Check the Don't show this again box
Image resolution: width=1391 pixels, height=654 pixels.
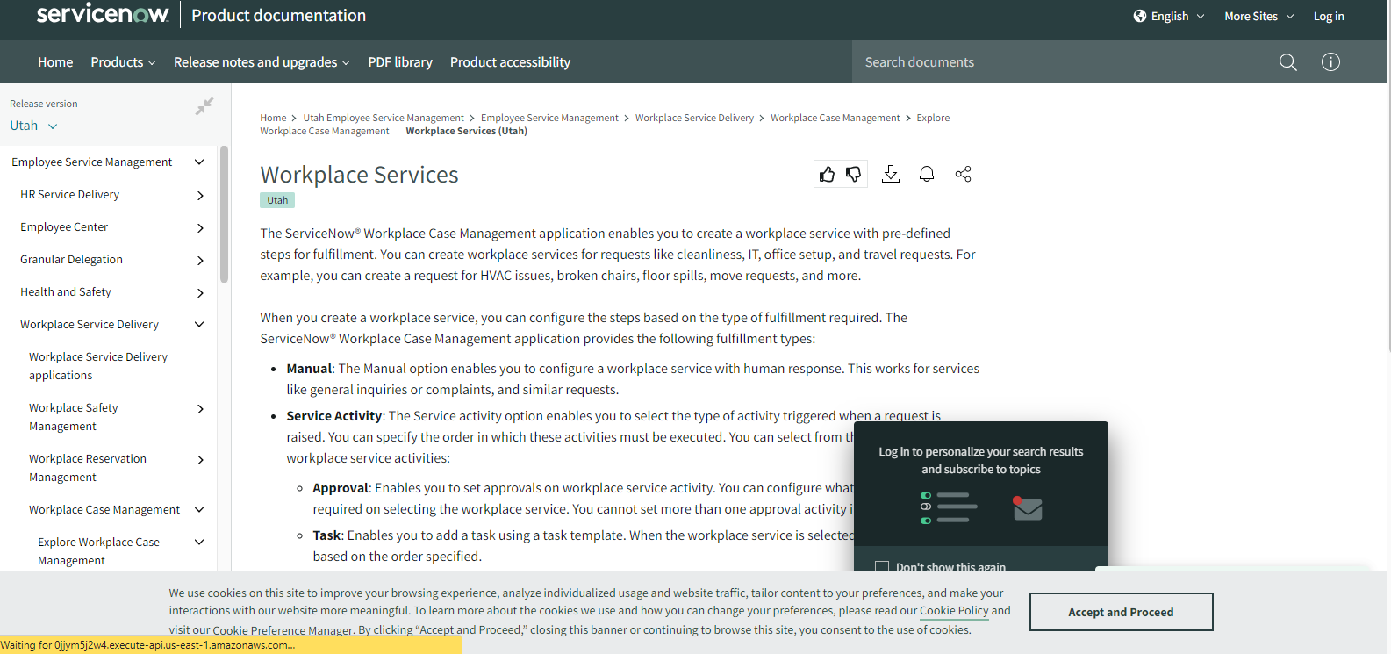point(882,567)
